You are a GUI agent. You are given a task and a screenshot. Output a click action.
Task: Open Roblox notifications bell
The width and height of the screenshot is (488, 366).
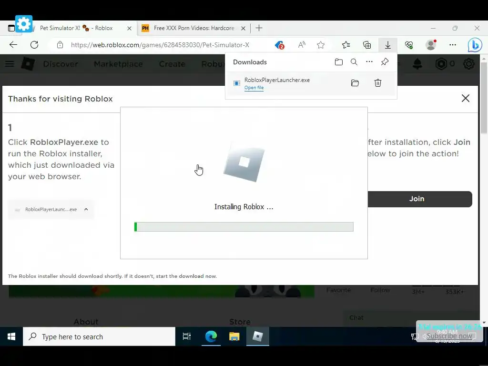[417, 64]
